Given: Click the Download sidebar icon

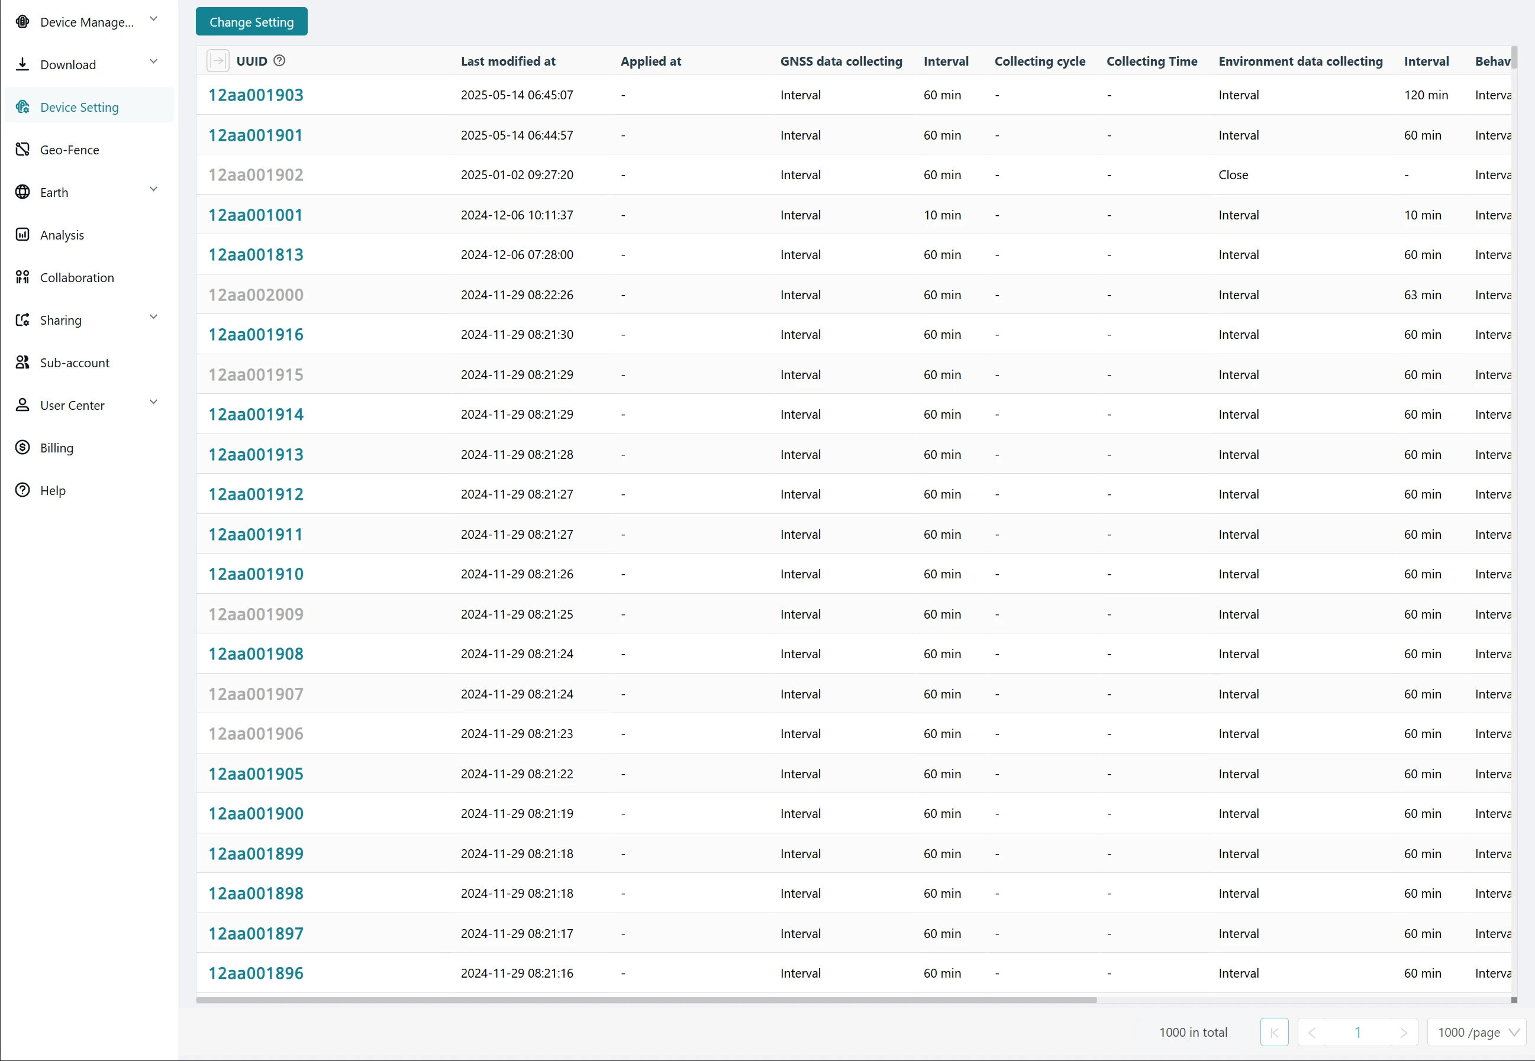Looking at the screenshot, I should [22, 64].
